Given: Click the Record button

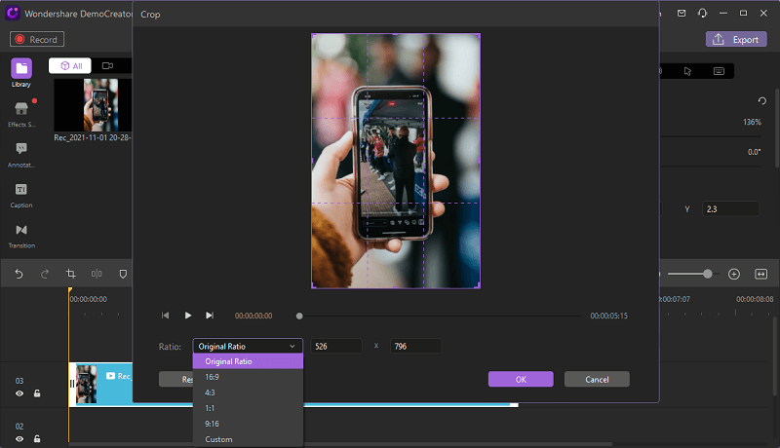Looking at the screenshot, I should pos(37,39).
